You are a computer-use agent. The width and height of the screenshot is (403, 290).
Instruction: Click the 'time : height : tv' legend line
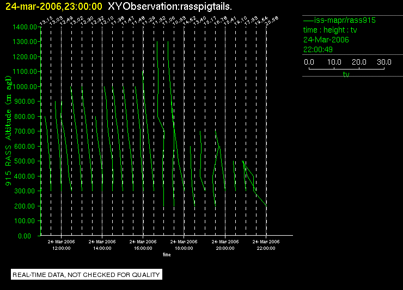click(330, 30)
